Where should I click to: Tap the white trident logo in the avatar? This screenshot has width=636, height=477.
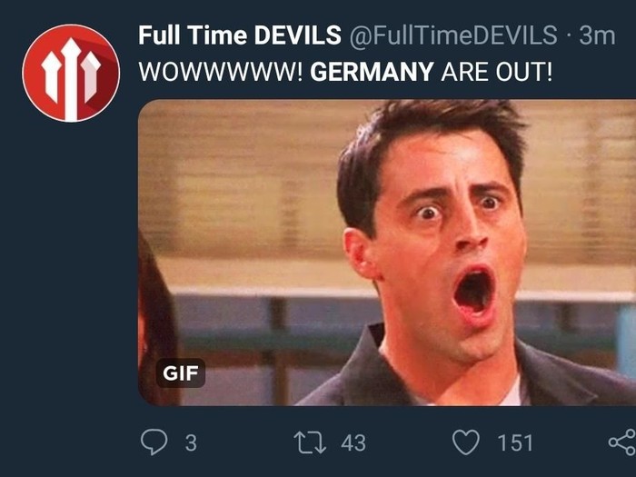(71, 78)
